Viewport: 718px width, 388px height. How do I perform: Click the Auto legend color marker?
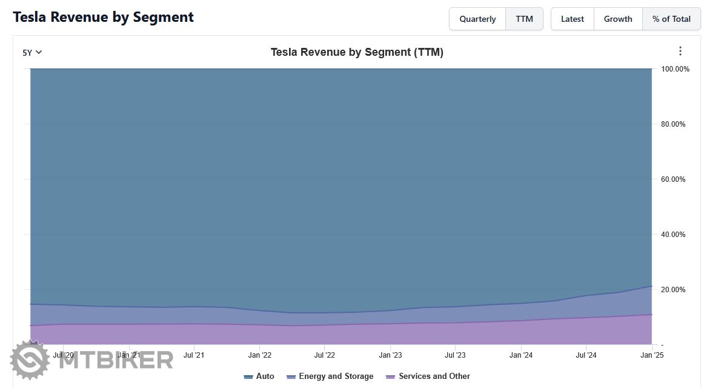click(248, 376)
